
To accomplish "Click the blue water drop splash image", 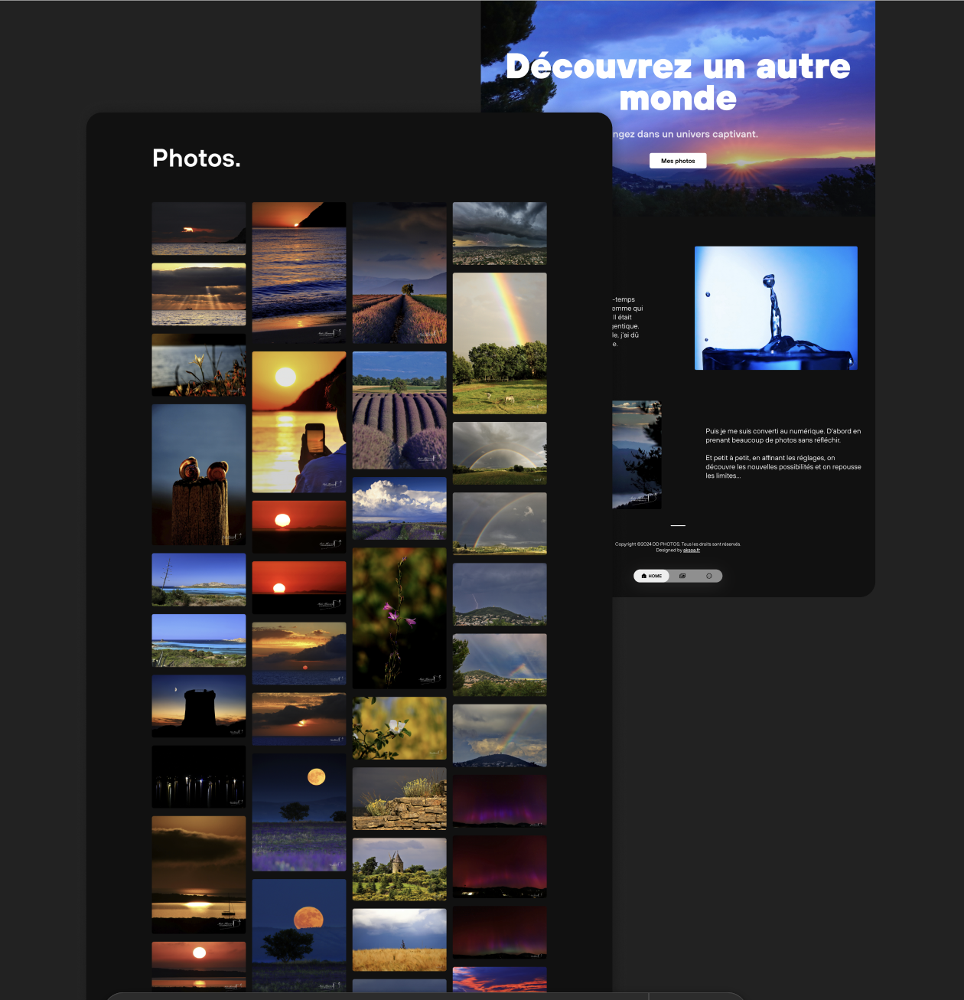I will pyautogui.click(x=776, y=308).
